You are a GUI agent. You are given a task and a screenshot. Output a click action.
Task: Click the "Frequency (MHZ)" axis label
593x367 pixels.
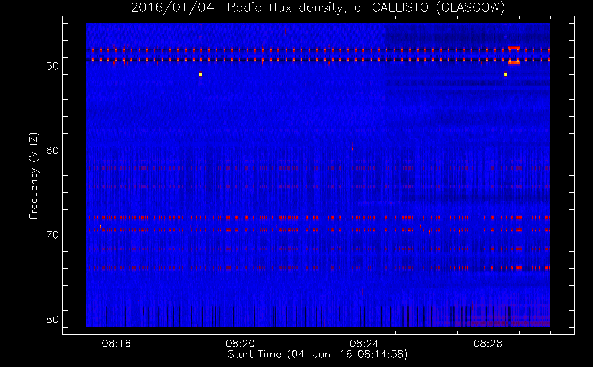point(34,176)
